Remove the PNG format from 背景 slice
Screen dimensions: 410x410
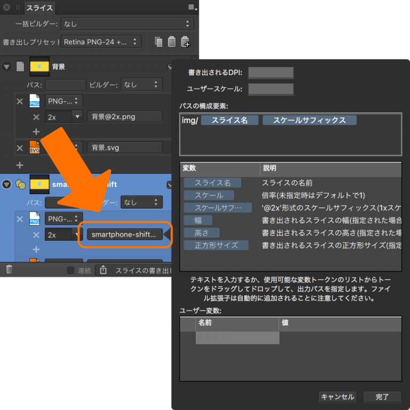pos(20,101)
